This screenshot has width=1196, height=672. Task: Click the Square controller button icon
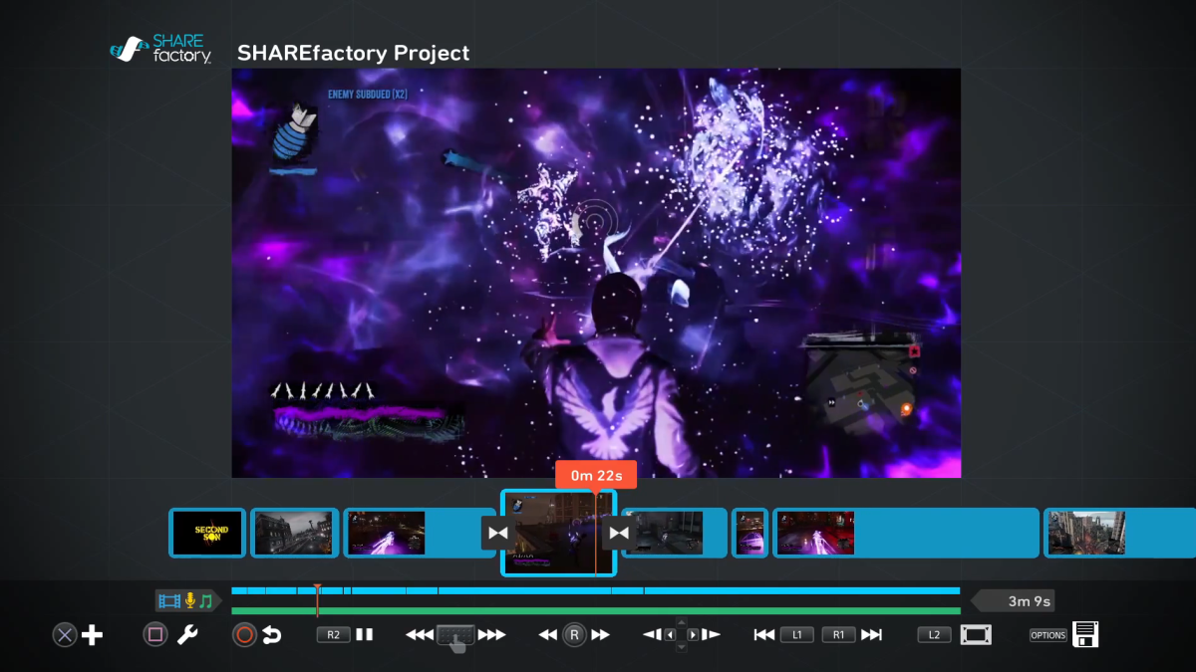(x=155, y=635)
